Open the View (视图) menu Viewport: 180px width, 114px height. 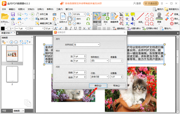point(21,9)
